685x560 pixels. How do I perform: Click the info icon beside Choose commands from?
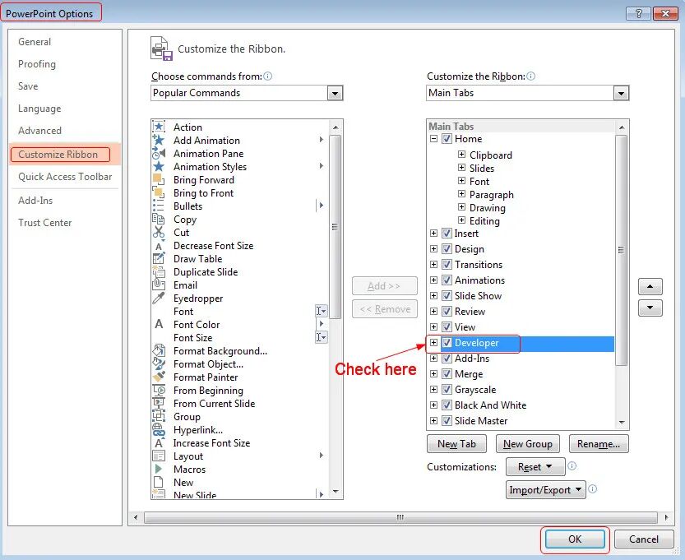click(268, 76)
